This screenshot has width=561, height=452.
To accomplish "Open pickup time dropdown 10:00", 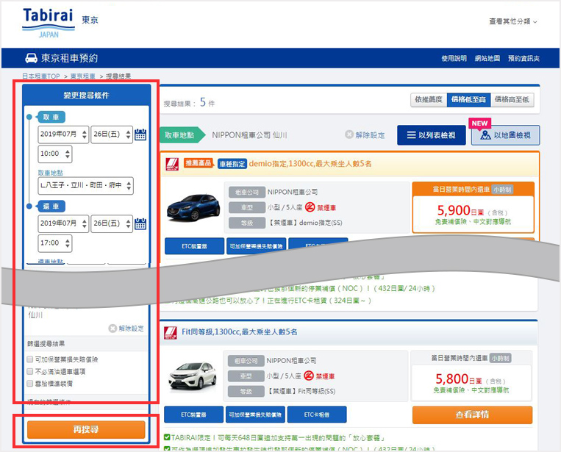I will pos(55,154).
